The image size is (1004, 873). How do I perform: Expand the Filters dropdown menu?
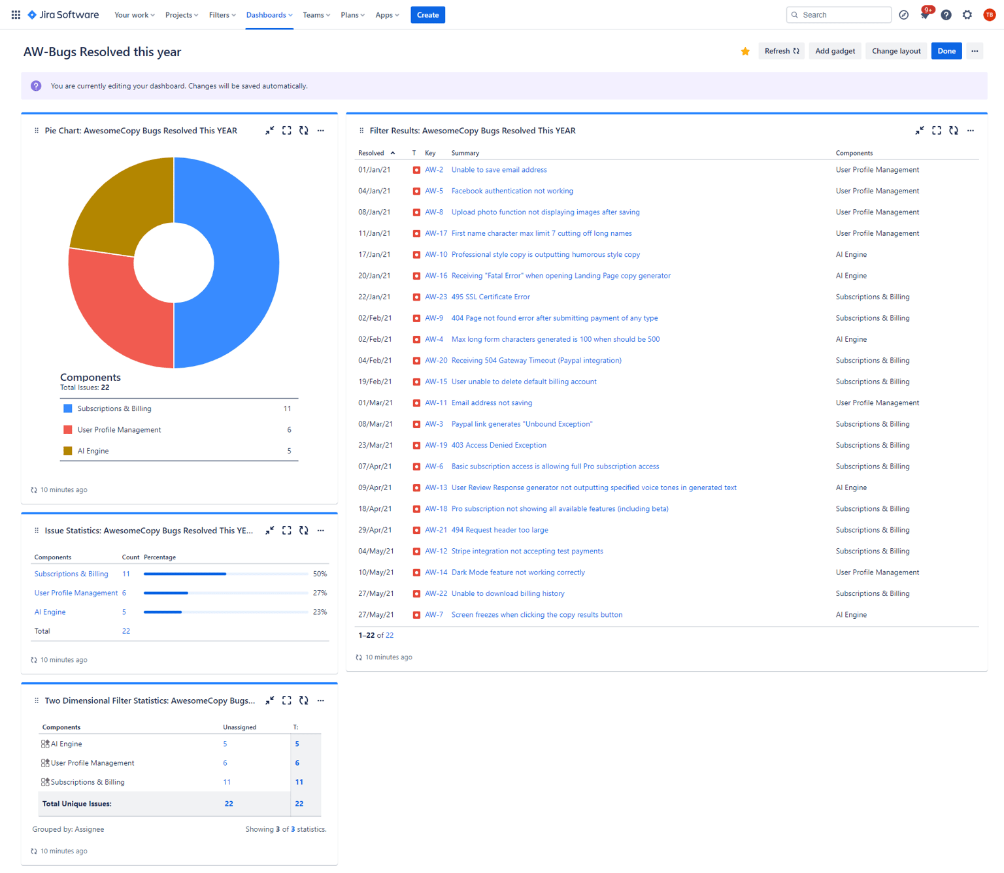(222, 14)
